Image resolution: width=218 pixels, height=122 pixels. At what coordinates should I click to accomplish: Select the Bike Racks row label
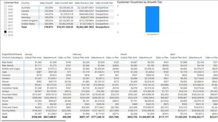(7, 62)
